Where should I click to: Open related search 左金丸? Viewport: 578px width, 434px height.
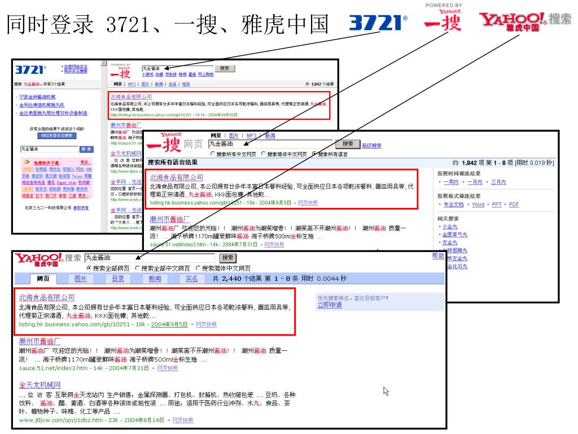pos(450,243)
